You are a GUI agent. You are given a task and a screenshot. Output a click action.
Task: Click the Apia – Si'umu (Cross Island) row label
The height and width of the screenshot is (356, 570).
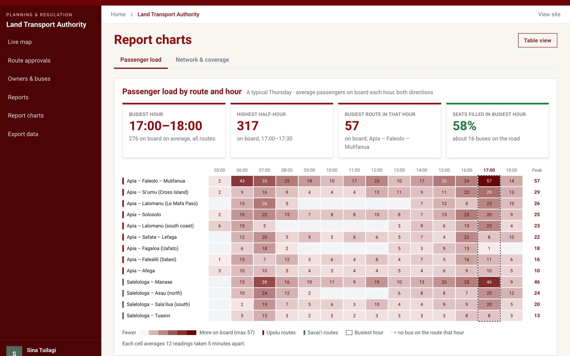157,192
